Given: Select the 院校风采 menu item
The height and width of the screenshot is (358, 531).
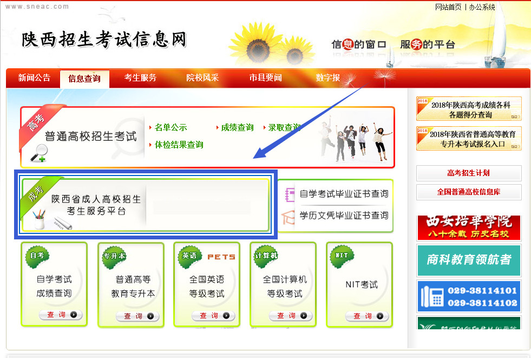Looking at the screenshot, I should pyautogui.click(x=202, y=78).
